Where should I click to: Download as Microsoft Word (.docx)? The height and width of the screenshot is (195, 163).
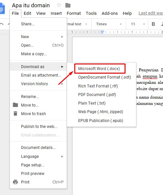tap(102, 69)
